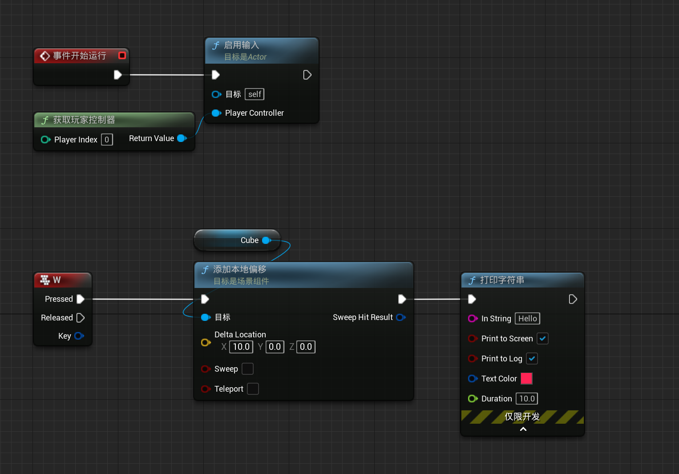Image resolution: width=679 pixels, height=474 pixels.
Task: Click the Sweep Hit Result output pin
Action: pyautogui.click(x=400, y=317)
